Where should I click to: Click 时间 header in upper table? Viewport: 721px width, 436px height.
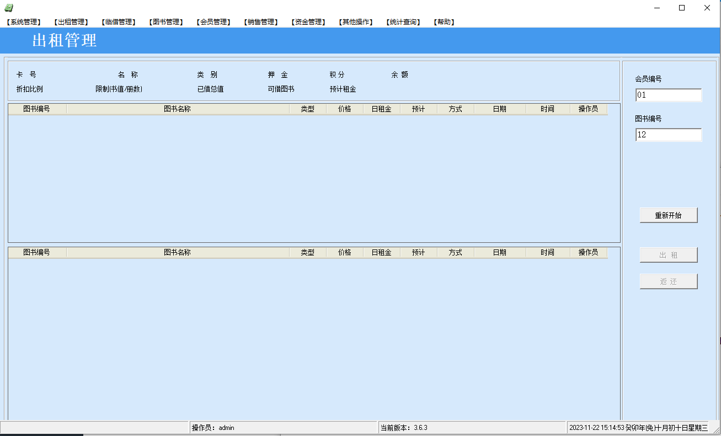pyautogui.click(x=548, y=109)
